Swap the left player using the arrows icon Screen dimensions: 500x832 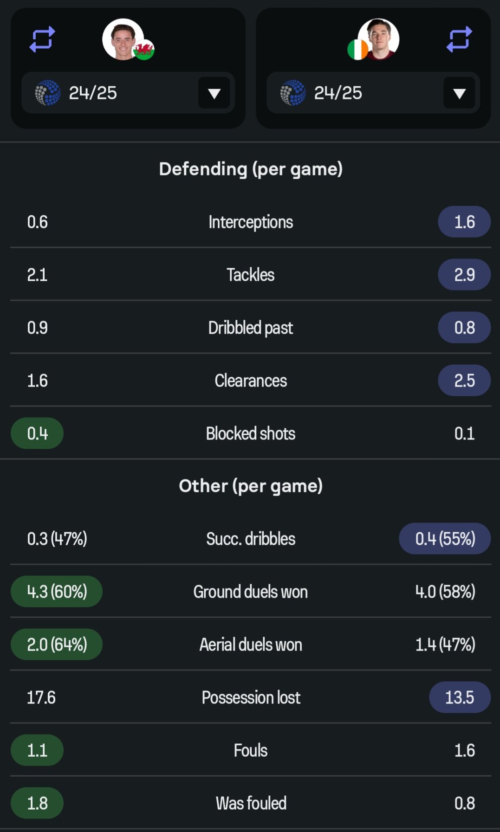click(x=42, y=39)
